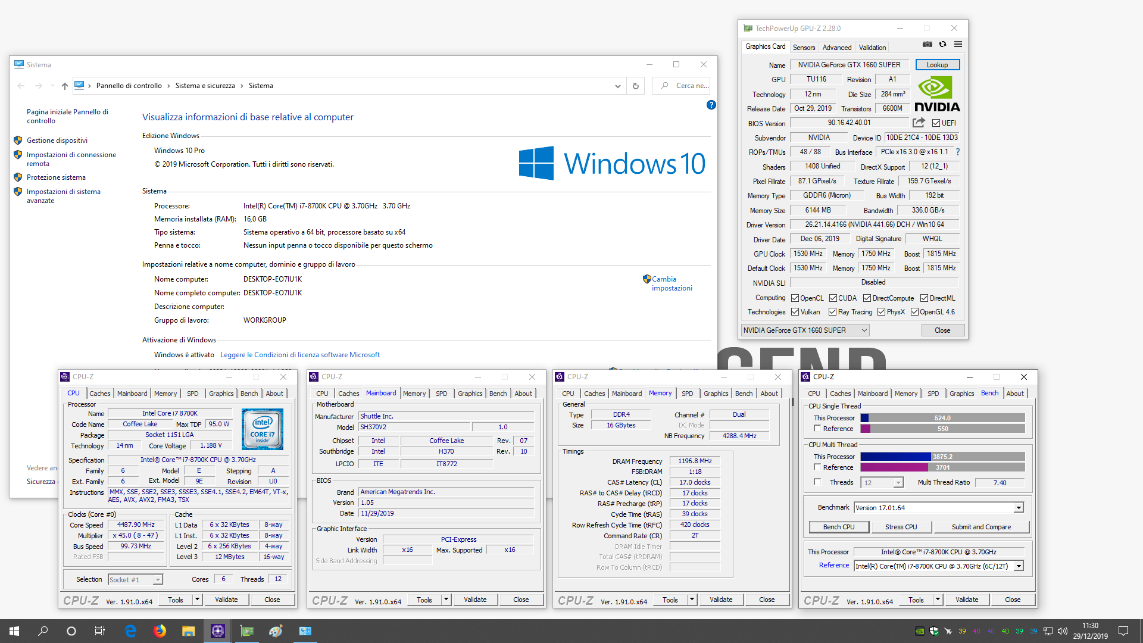Click the BIOS share/export arrow icon
Screen dimensions: 1143x643
[x=919, y=123]
